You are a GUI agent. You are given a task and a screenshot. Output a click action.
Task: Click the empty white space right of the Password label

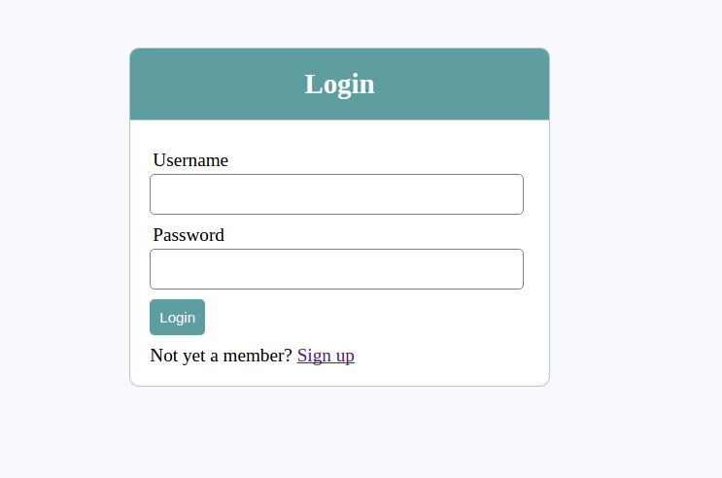373,235
